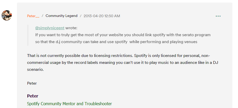
Task: Open the post options three-dot menu
Action: (218, 16)
